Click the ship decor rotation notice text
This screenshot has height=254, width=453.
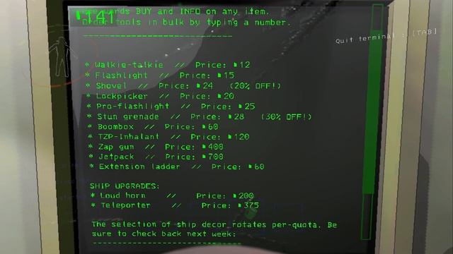[214, 229]
